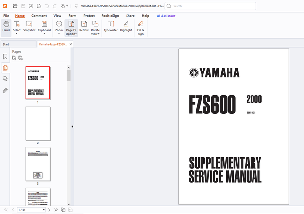
Task: Select the page 4 thumbnail
Action: 38,196
